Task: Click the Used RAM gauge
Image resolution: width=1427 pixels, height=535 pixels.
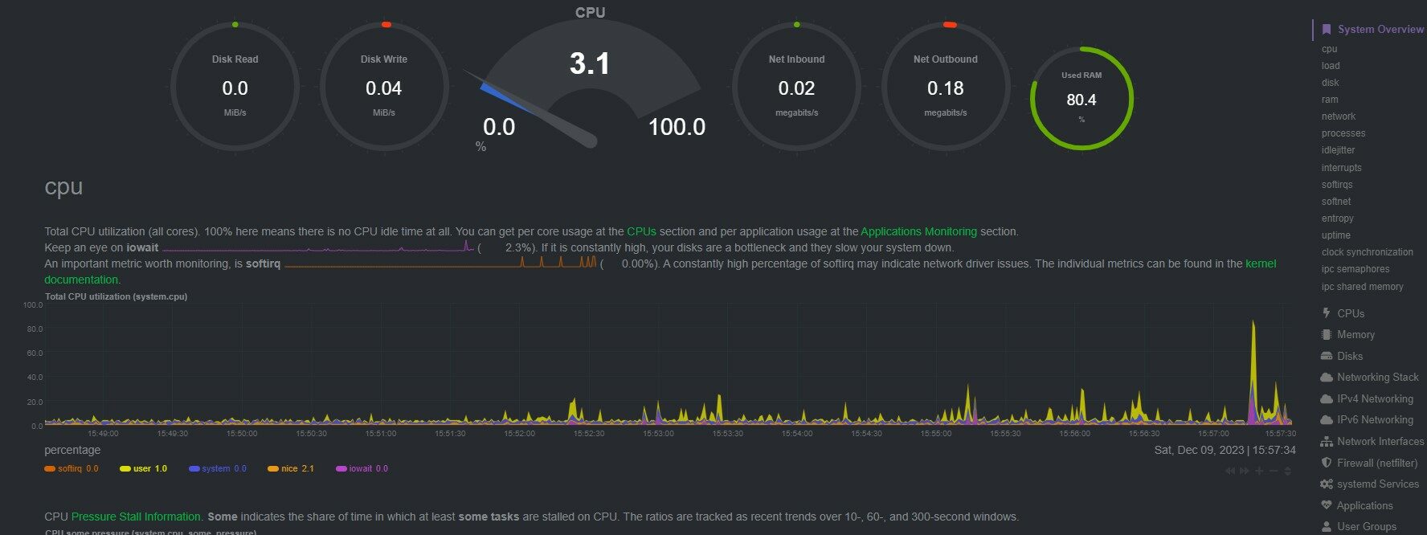Action: tap(1081, 98)
